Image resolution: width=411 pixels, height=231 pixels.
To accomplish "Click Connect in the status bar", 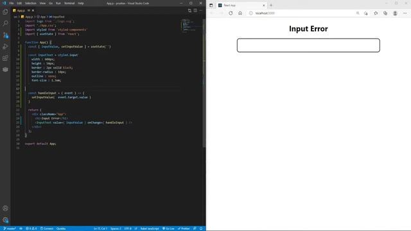I will click(47, 228).
